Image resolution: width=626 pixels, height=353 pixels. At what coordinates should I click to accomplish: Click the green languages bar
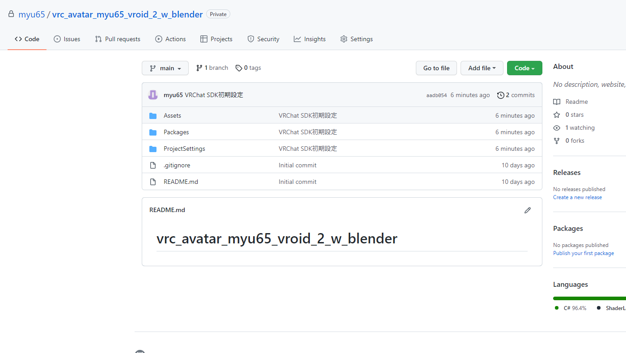point(589,298)
